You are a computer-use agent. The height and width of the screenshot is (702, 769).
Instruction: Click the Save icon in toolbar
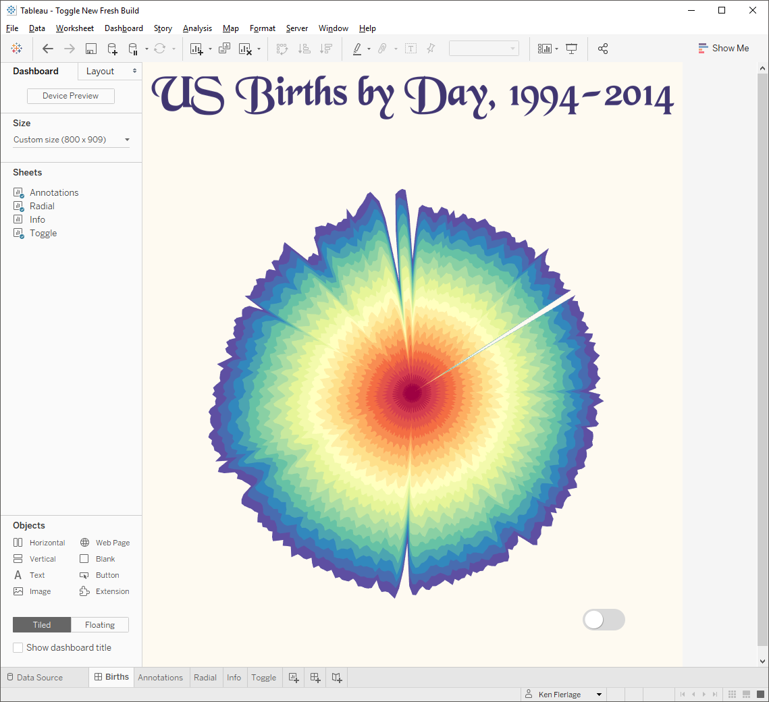(x=90, y=49)
